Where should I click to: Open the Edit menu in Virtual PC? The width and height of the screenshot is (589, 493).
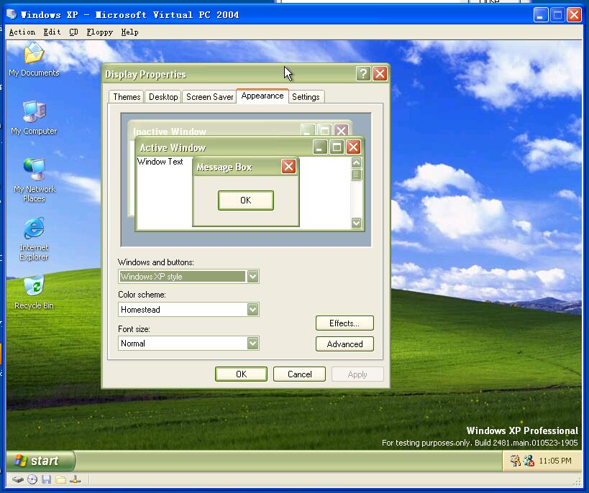(x=52, y=32)
